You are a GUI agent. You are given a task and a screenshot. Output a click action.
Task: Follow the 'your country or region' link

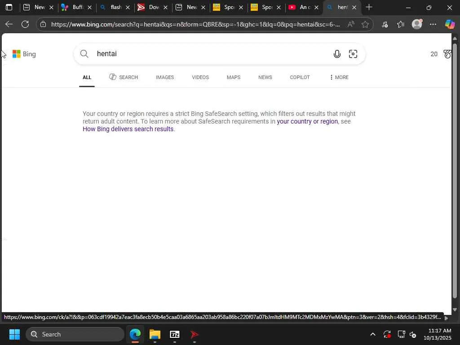(307, 121)
